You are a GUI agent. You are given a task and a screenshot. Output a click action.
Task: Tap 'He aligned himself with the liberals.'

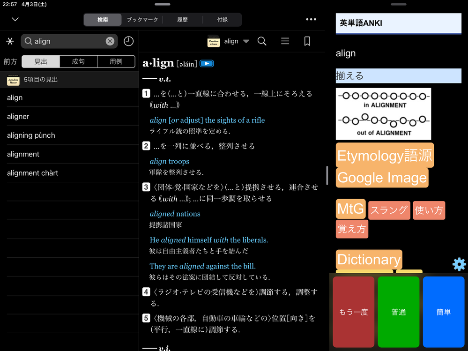(209, 240)
